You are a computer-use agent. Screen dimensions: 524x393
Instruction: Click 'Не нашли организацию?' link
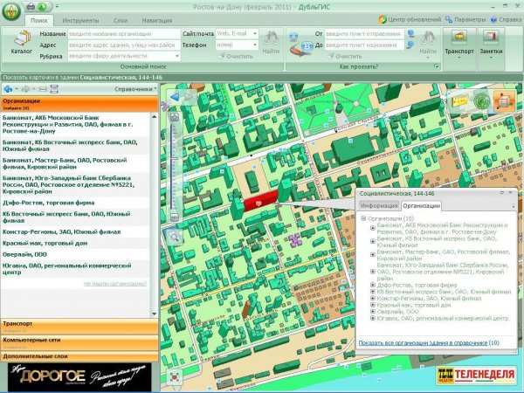click(x=115, y=283)
